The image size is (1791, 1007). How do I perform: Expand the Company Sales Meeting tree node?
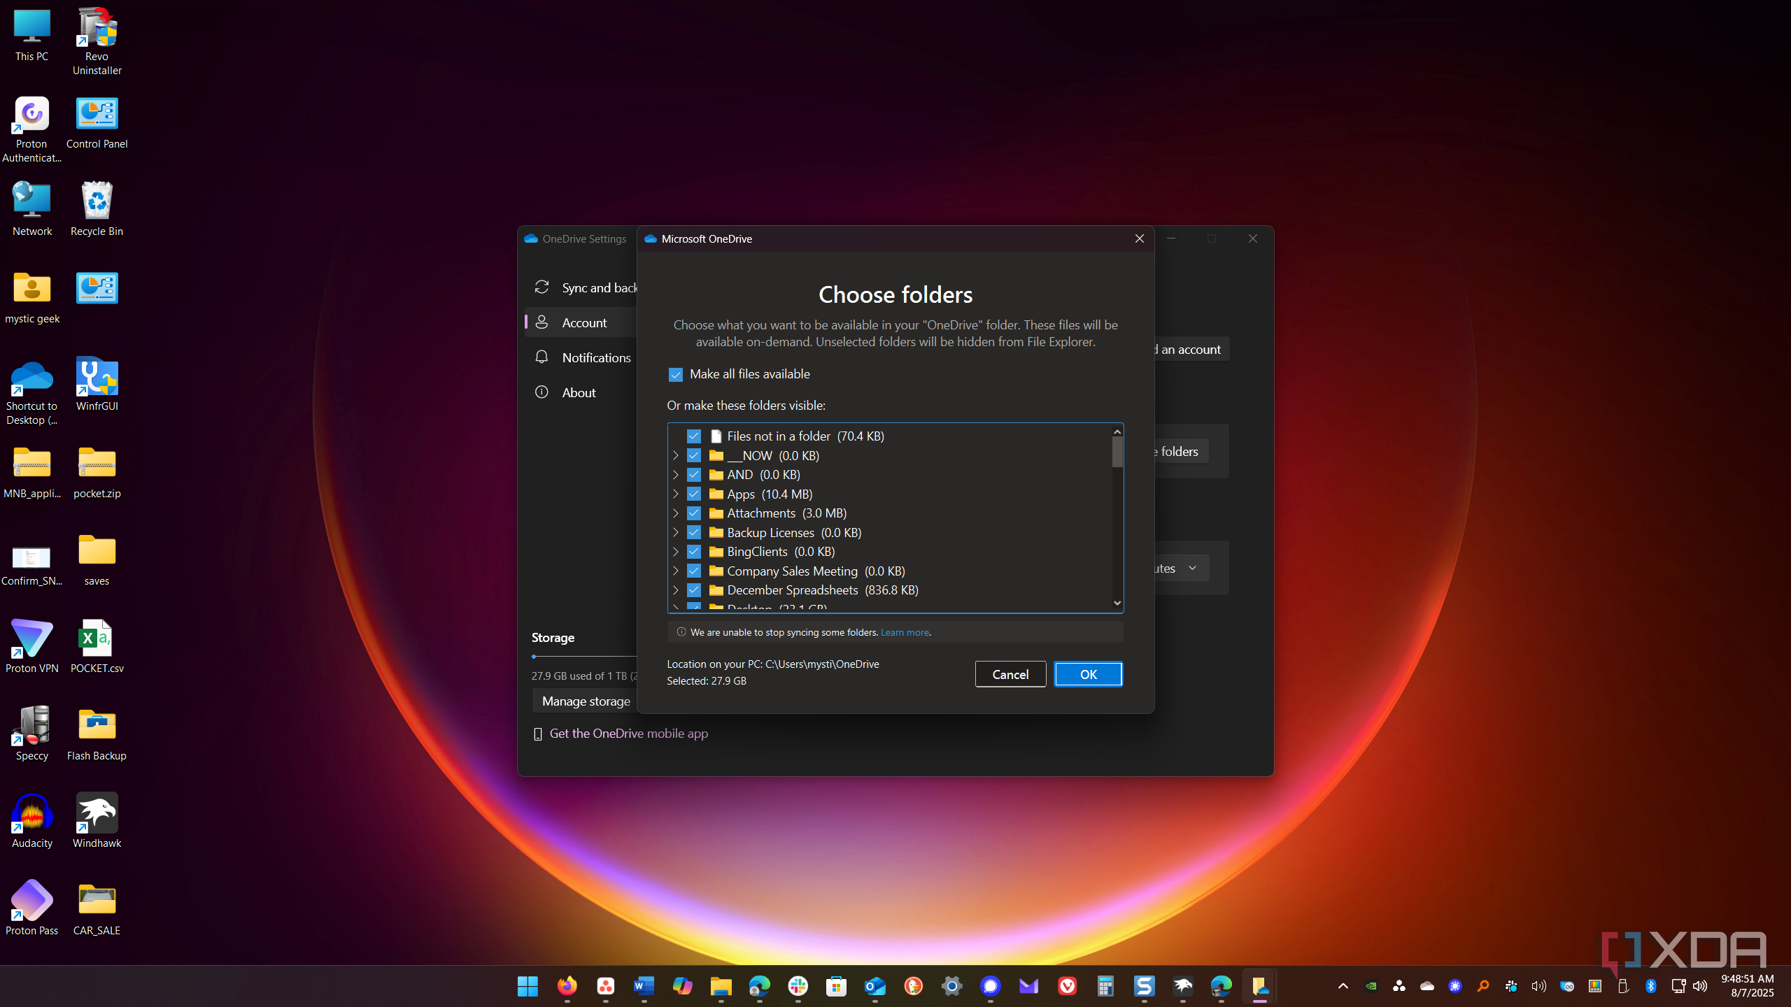coord(676,571)
